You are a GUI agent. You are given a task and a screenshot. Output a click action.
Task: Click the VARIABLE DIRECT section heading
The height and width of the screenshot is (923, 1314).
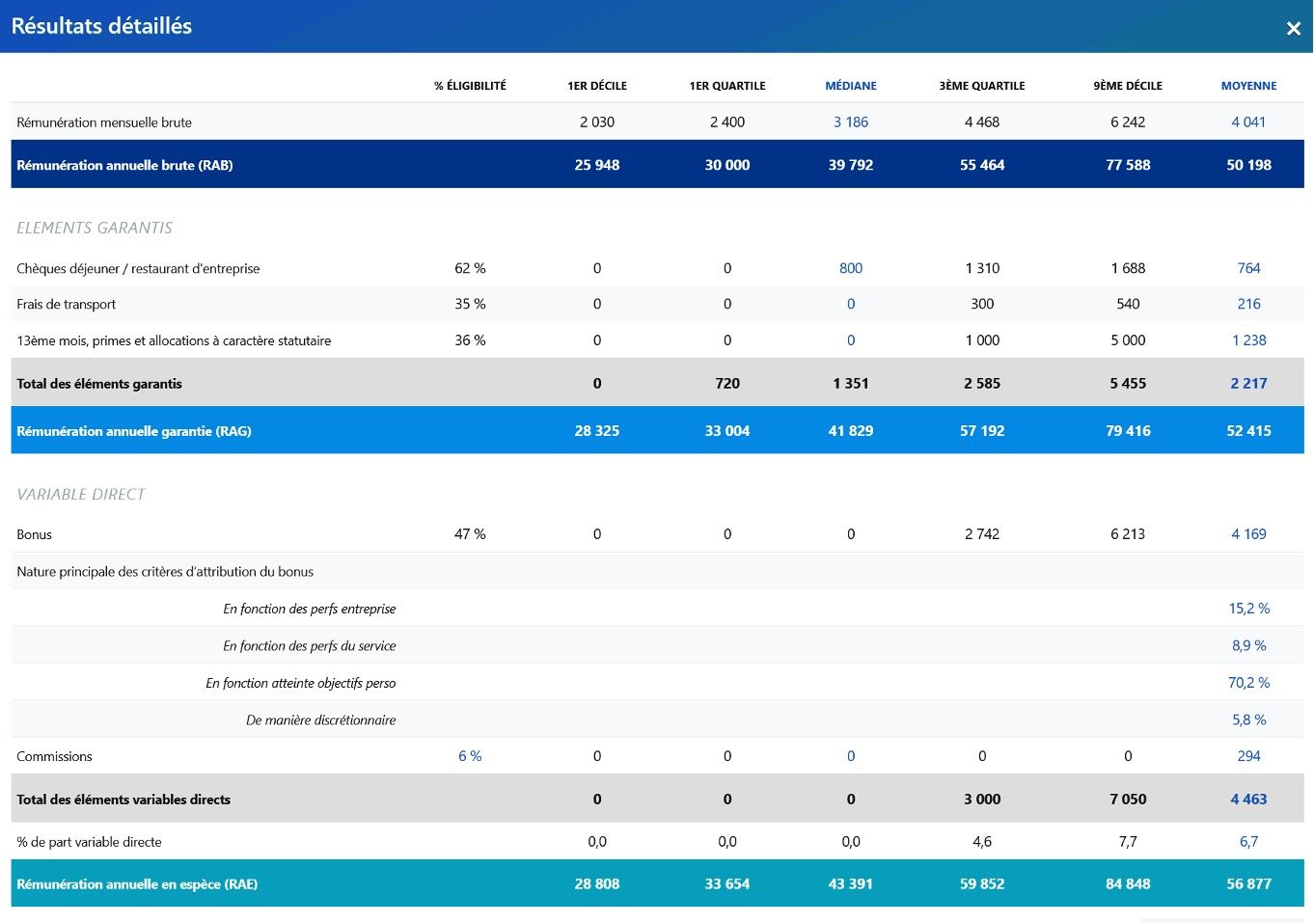[81, 494]
